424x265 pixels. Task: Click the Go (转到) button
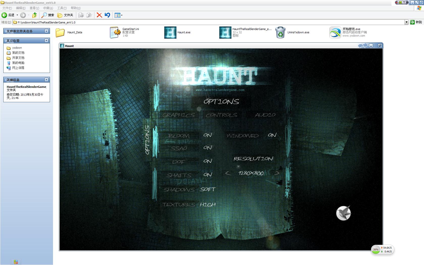tap(416, 22)
